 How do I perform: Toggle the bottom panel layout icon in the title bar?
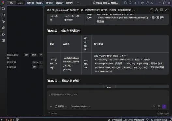tap(130, 3)
